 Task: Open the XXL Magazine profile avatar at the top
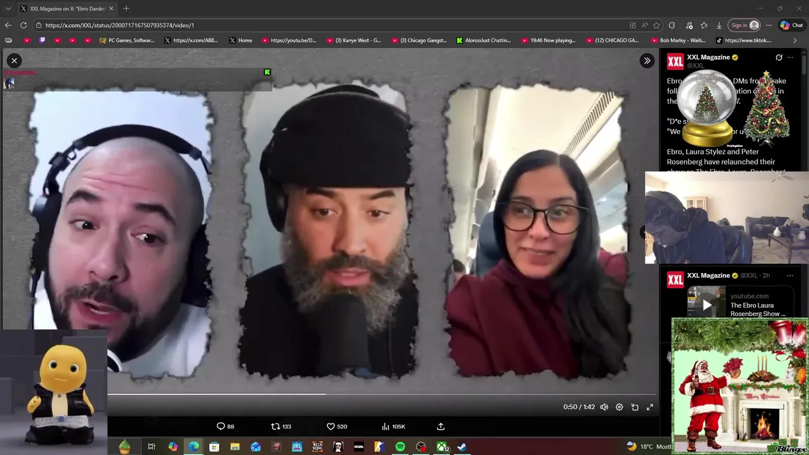click(x=675, y=61)
